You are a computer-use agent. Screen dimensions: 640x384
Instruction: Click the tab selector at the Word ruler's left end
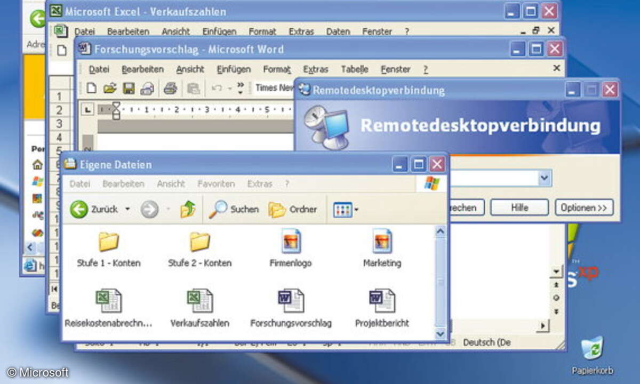click(x=89, y=110)
